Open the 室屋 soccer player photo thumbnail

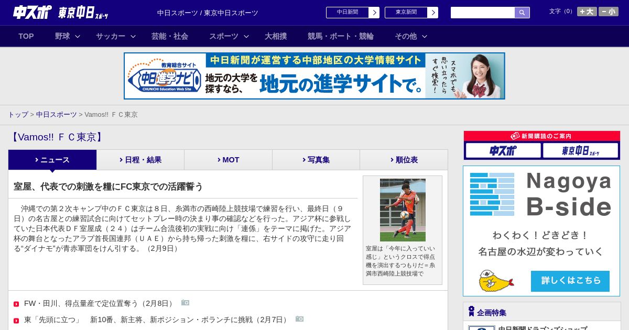(403, 210)
